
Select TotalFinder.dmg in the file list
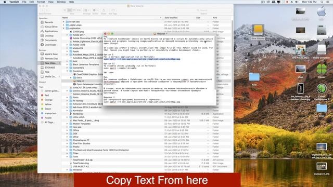click(x=81, y=163)
